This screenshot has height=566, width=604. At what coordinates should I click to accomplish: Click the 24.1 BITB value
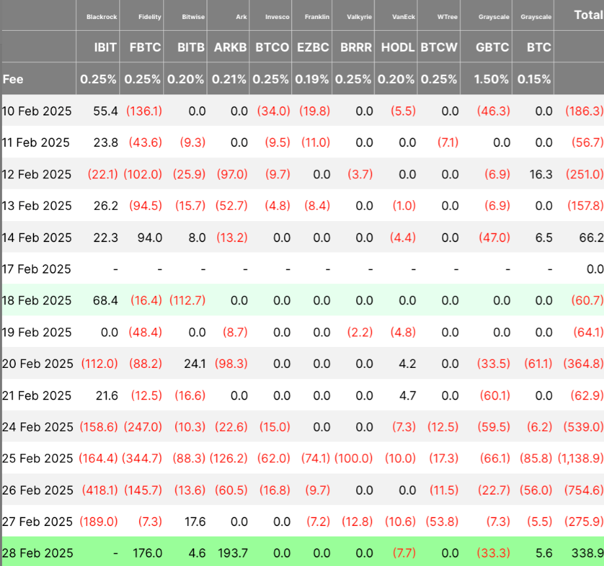pyautogui.click(x=195, y=364)
